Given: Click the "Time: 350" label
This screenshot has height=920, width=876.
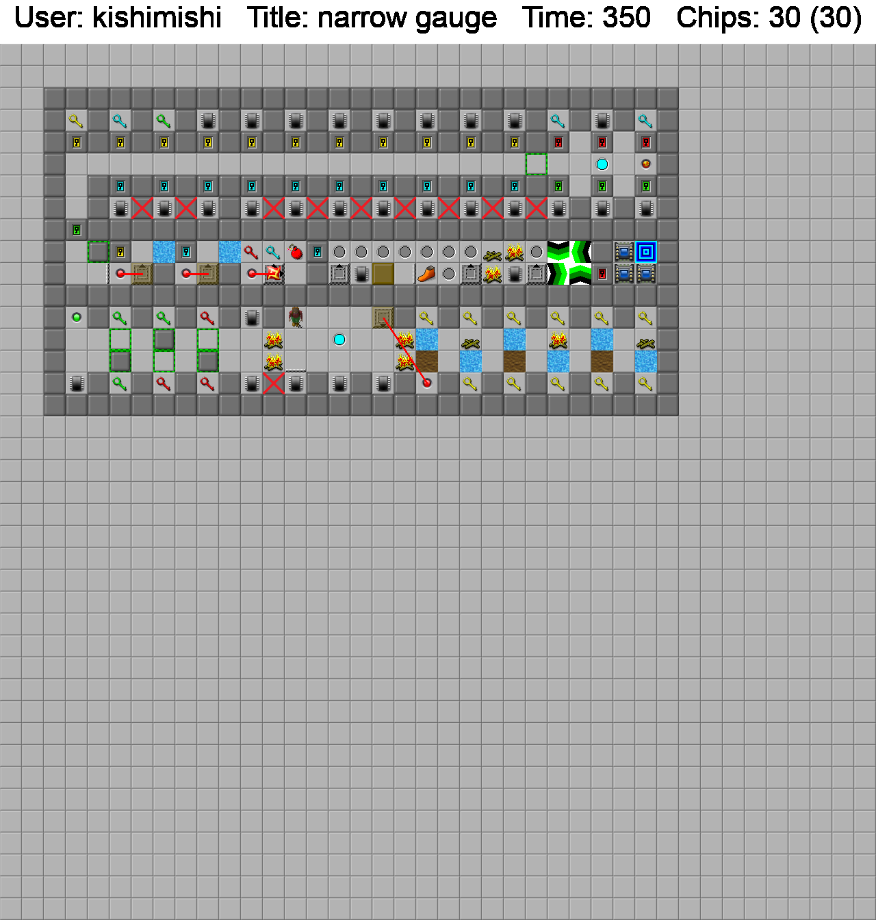Looking at the screenshot, I should [587, 18].
